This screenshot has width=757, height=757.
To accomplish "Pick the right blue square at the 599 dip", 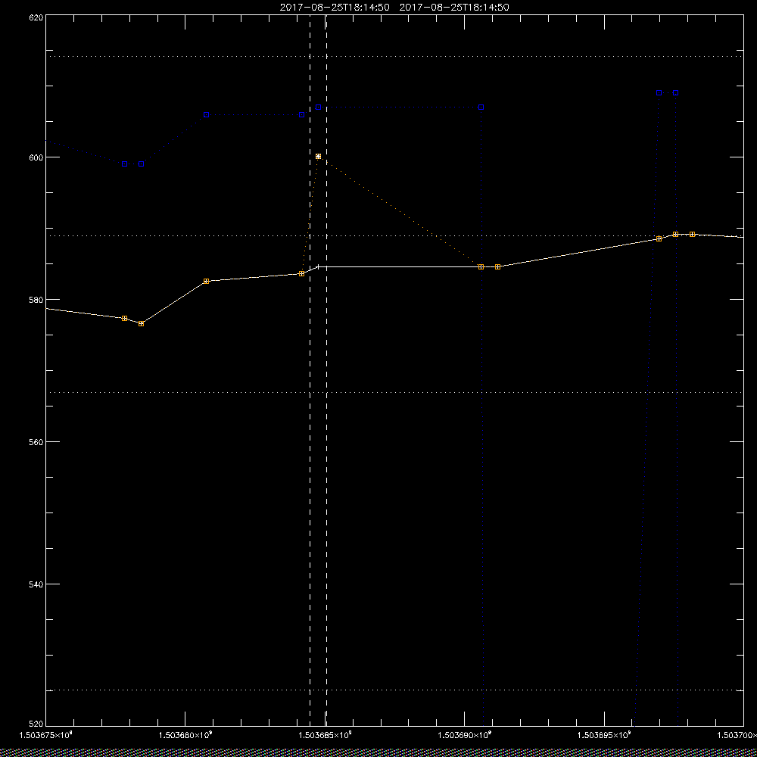I will 141,164.
